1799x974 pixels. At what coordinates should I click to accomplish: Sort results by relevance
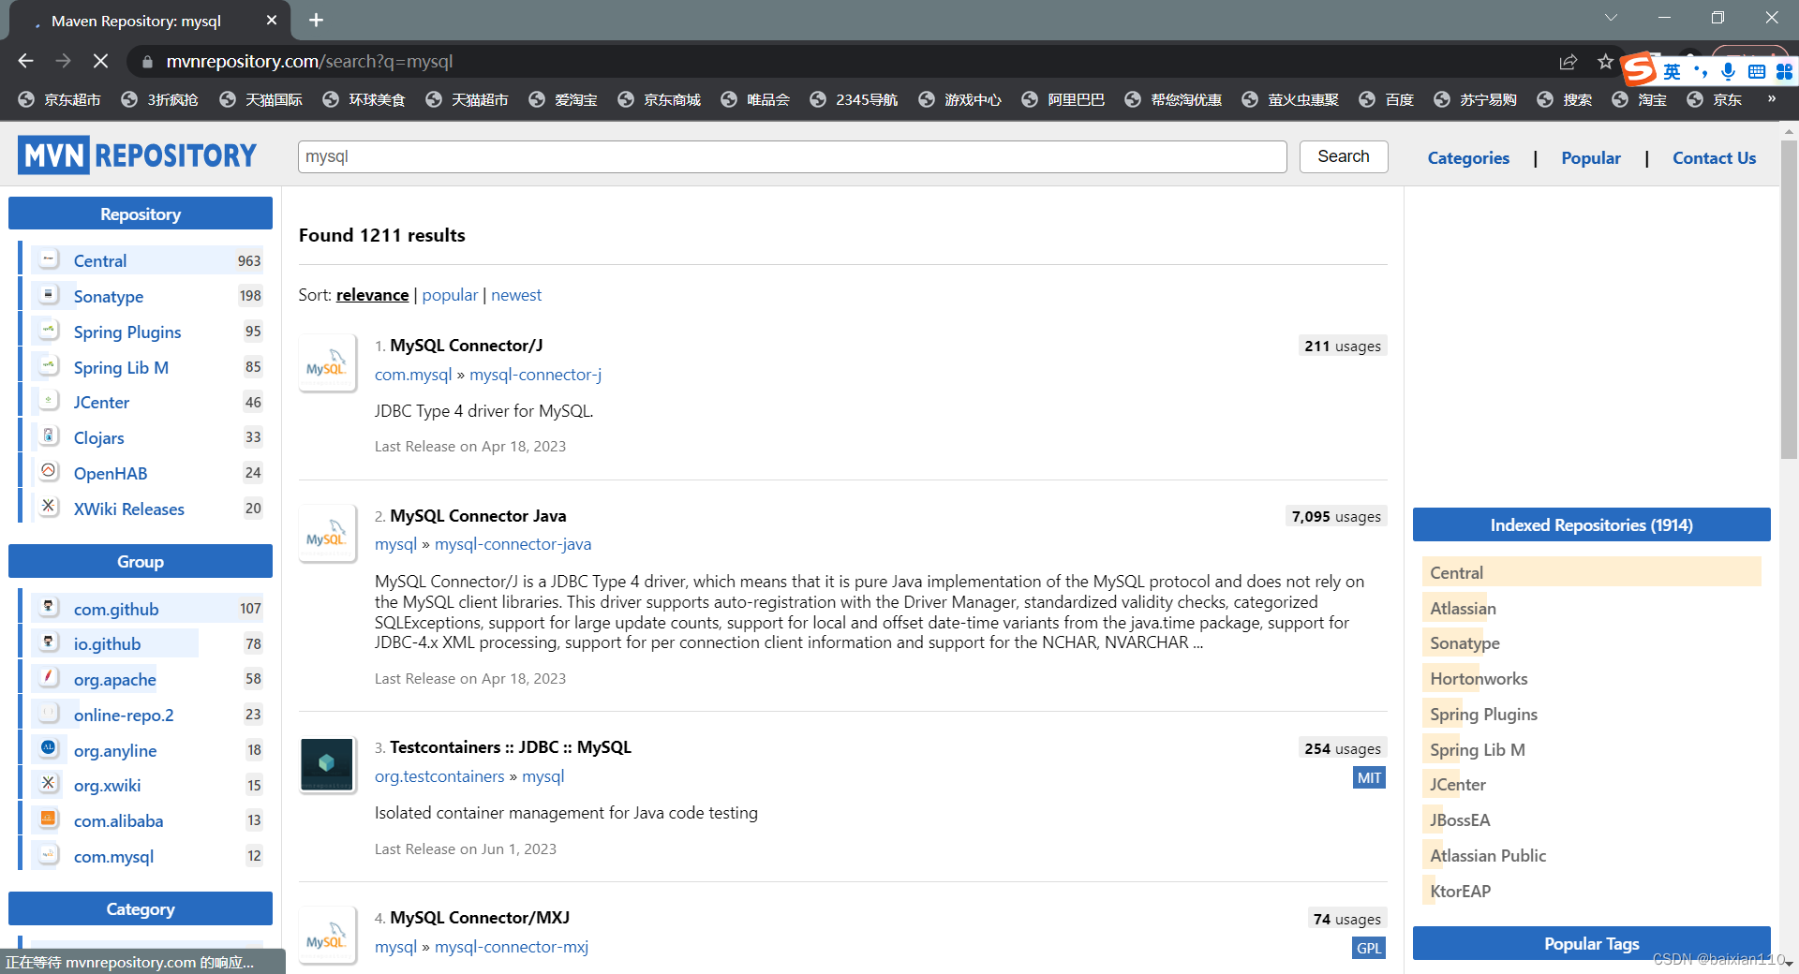[x=372, y=294]
